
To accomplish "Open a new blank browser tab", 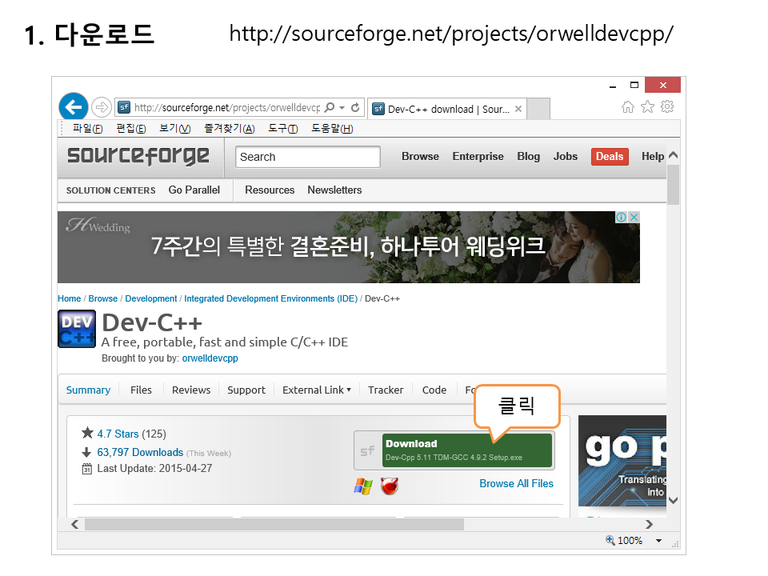I will [x=538, y=109].
